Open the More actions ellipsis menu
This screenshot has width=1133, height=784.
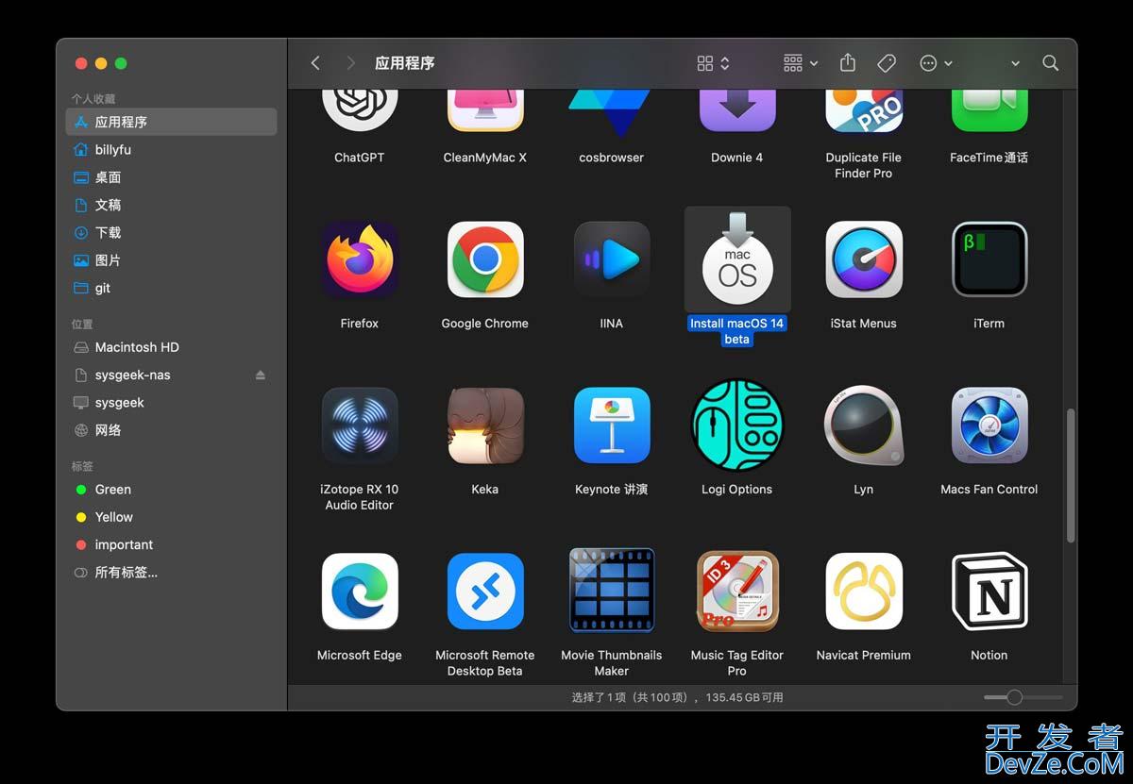[x=936, y=63]
